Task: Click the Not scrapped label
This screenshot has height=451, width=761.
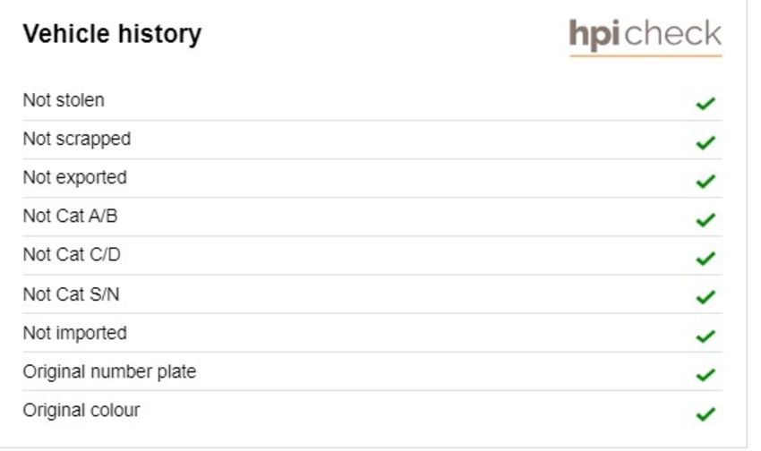Action: pos(77,140)
